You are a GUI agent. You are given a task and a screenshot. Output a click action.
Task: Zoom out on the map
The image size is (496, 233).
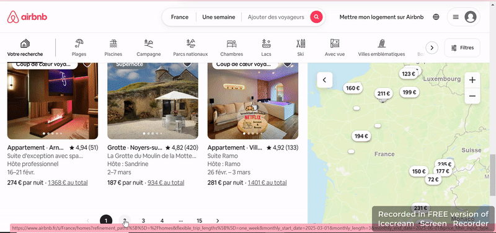[x=472, y=96]
